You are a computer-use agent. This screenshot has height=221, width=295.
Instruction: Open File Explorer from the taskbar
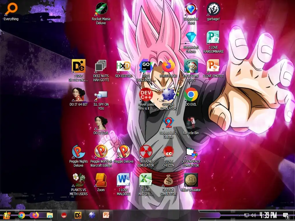pyautogui.click(x=50, y=215)
